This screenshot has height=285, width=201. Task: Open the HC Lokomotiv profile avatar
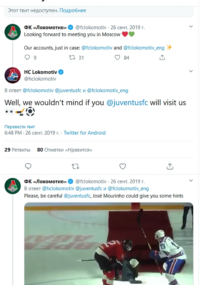click(12, 75)
